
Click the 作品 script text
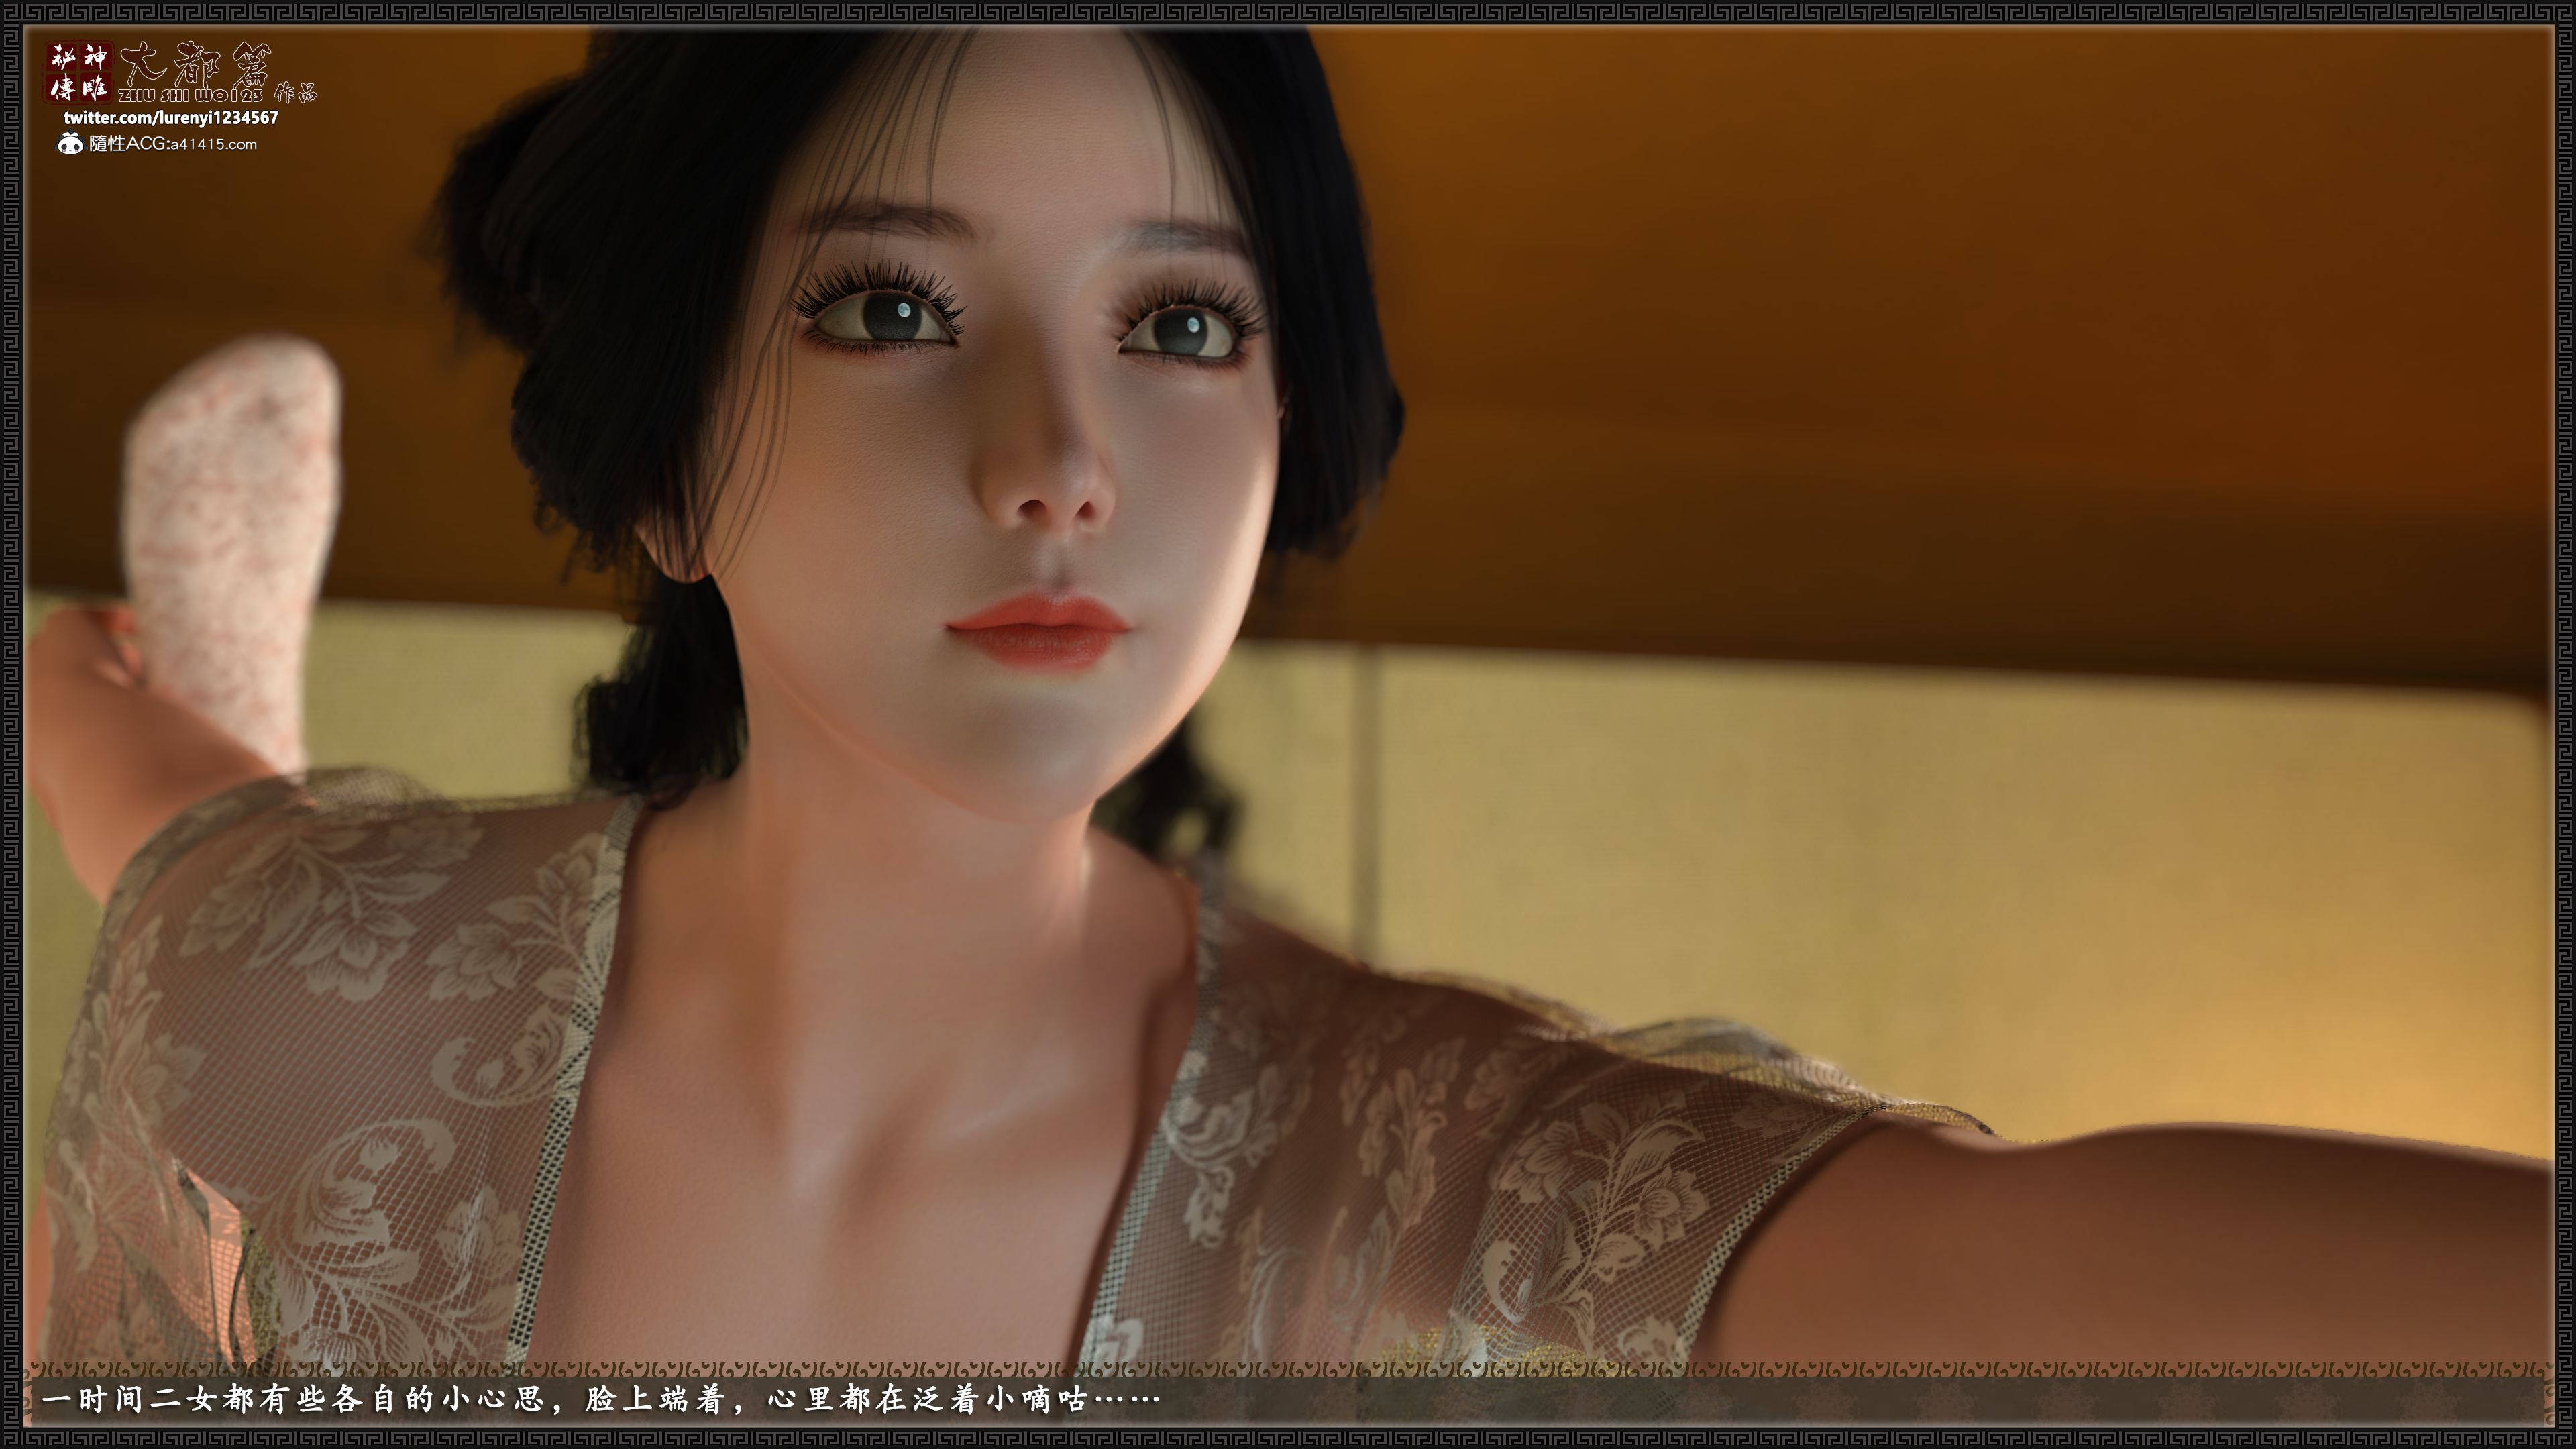point(295,93)
